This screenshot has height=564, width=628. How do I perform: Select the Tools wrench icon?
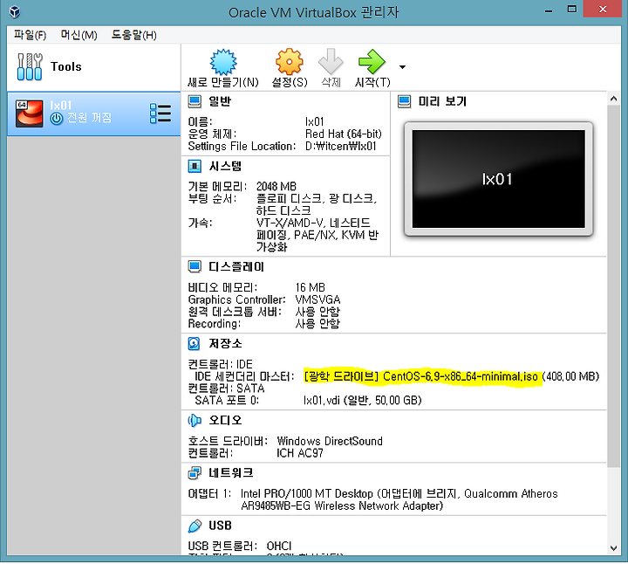pos(30,66)
